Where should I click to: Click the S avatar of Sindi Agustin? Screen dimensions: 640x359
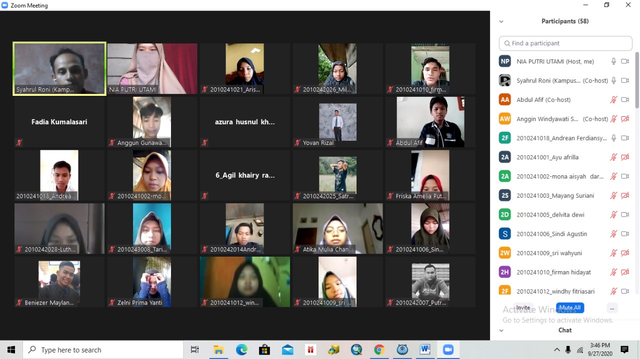point(504,234)
